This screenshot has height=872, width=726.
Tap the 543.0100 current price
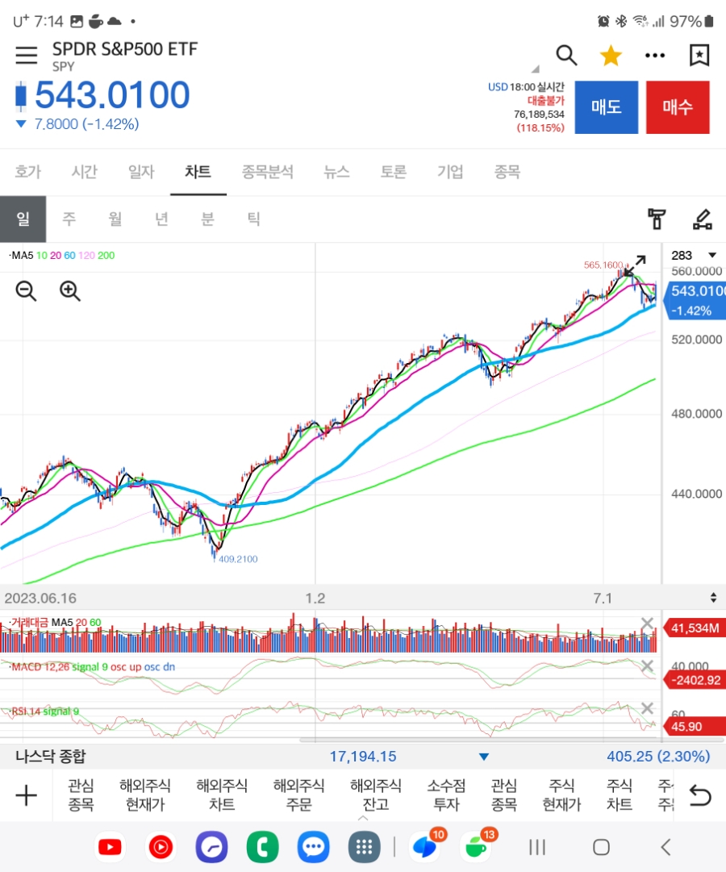[x=112, y=94]
